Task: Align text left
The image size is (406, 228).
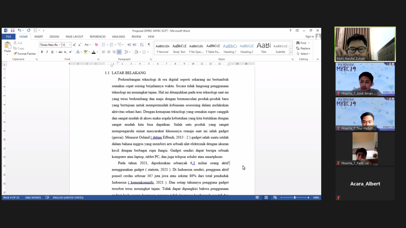Action: click(x=103, y=52)
